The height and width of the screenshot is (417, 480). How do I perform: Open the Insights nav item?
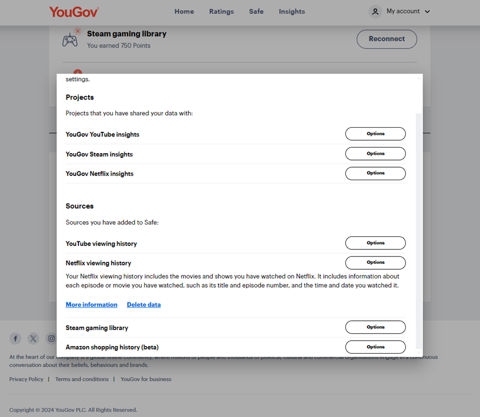click(x=292, y=11)
